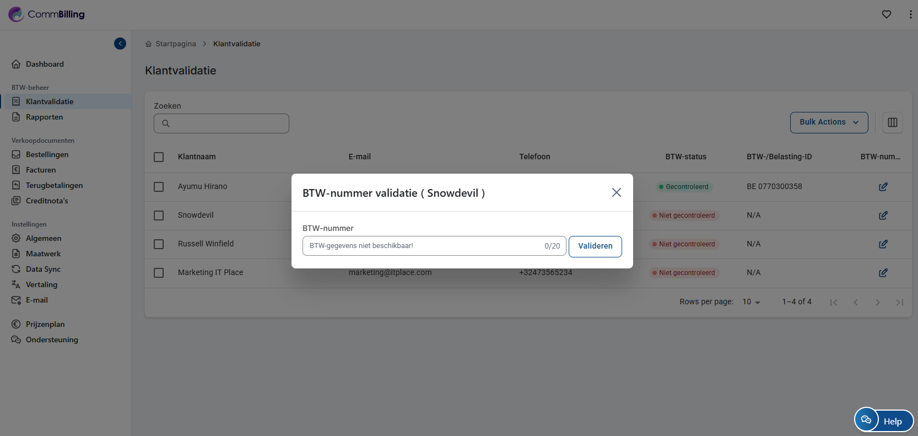Click the favorites heart icon
Screen dimensions: 918x436
click(x=886, y=14)
